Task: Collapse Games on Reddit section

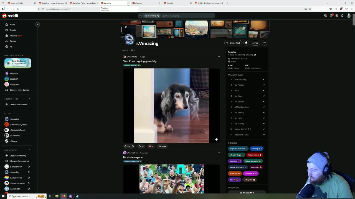Action: pos(30,55)
